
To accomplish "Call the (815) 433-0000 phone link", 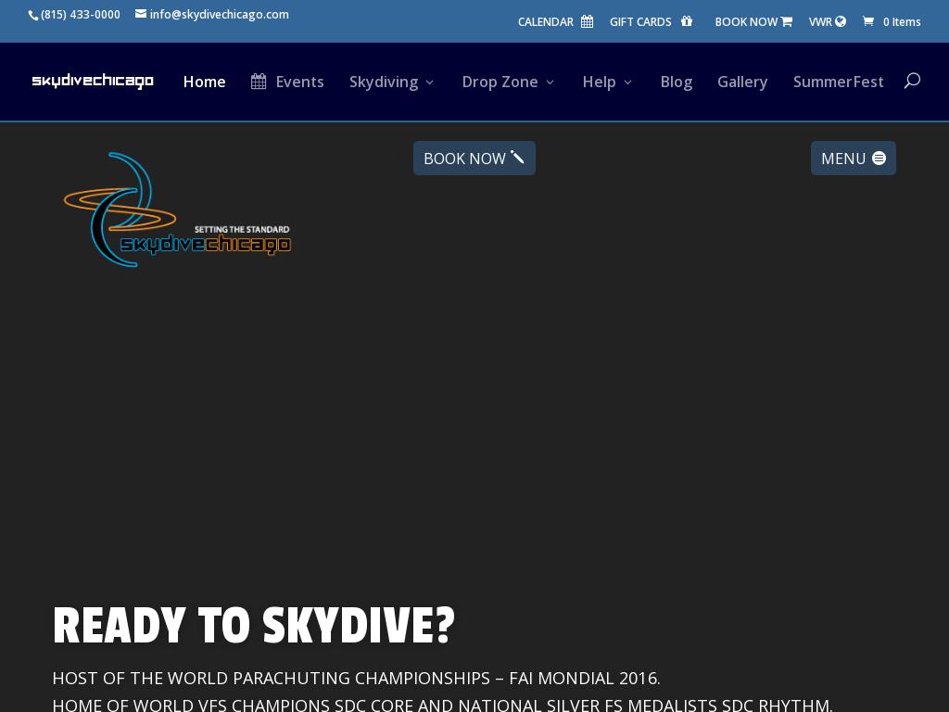I will [74, 15].
